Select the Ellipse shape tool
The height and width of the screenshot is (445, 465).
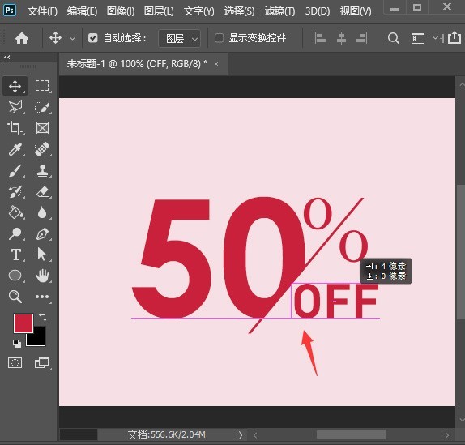click(x=15, y=276)
